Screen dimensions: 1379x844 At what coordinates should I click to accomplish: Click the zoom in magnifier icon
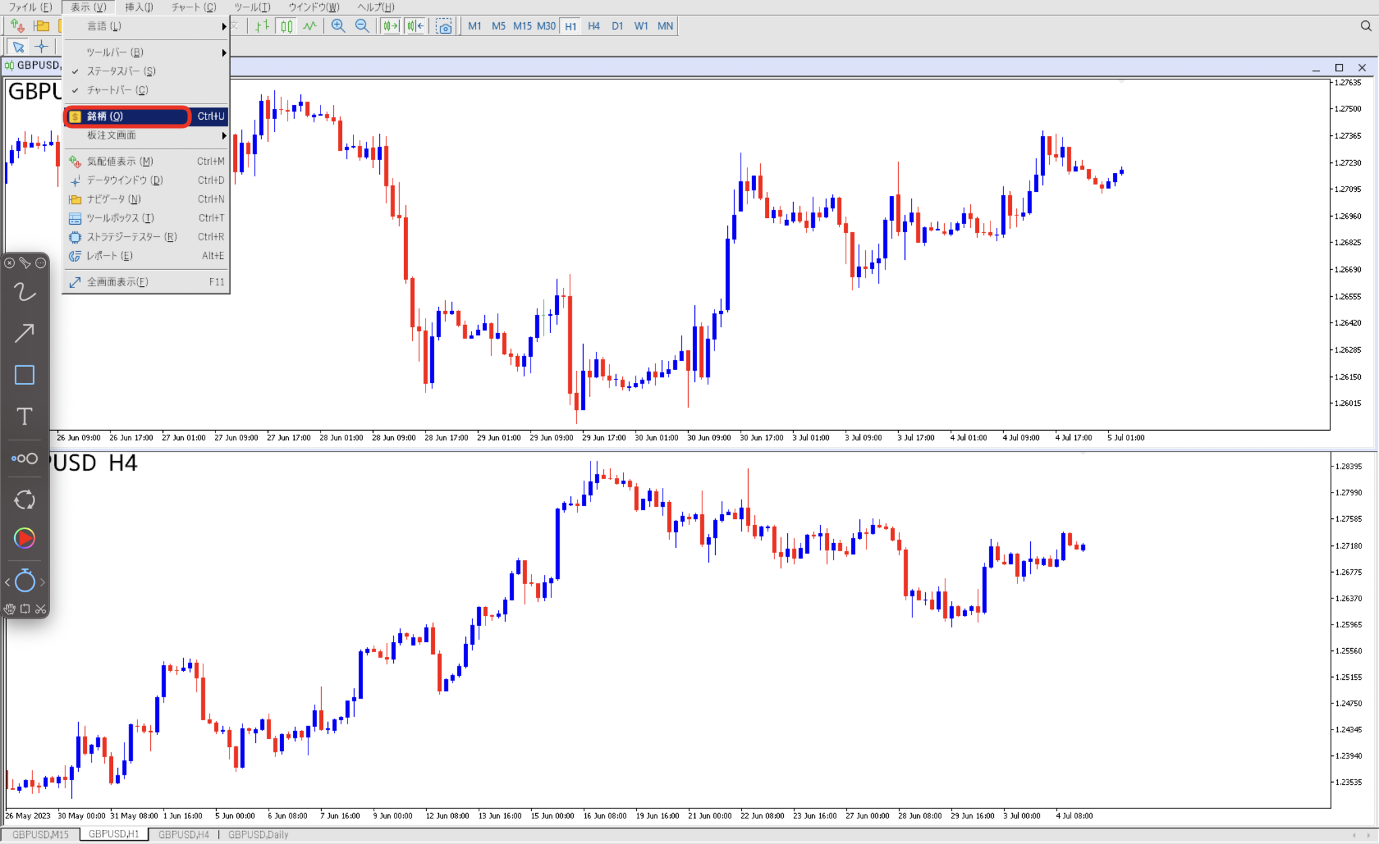point(338,26)
